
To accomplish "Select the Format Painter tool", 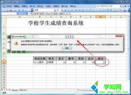I will point(19,10).
